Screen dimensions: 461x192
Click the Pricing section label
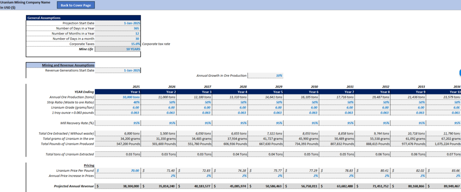coord(89,165)
